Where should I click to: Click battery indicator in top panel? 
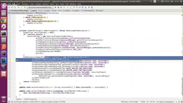click(x=165, y=1)
